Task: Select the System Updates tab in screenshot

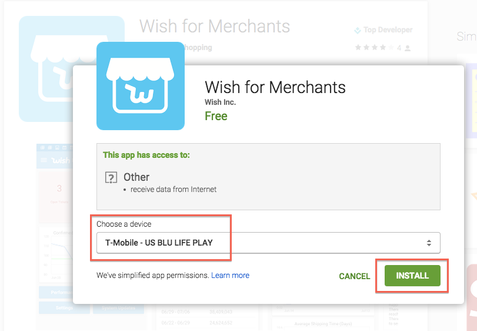Action: coord(118,308)
